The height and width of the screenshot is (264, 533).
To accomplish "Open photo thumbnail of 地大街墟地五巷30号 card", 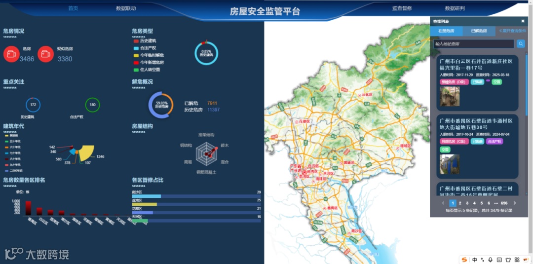I will pos(450,164).
